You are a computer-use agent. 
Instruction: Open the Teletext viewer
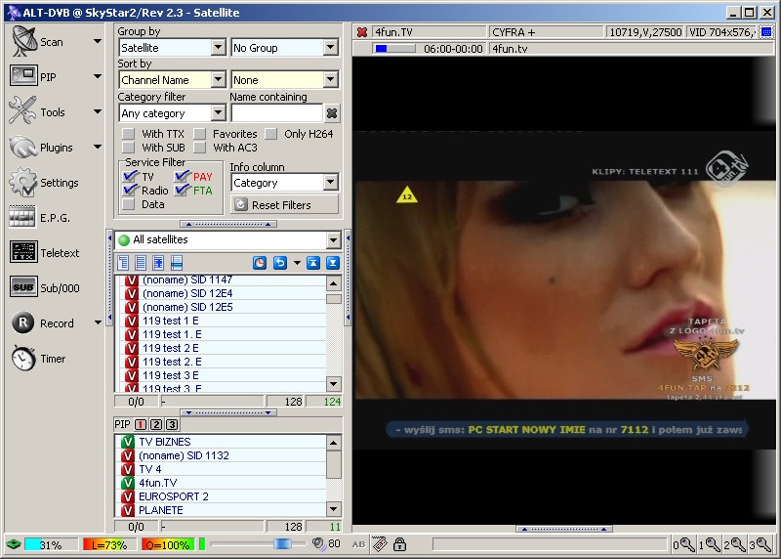click(x=23, y=252)
